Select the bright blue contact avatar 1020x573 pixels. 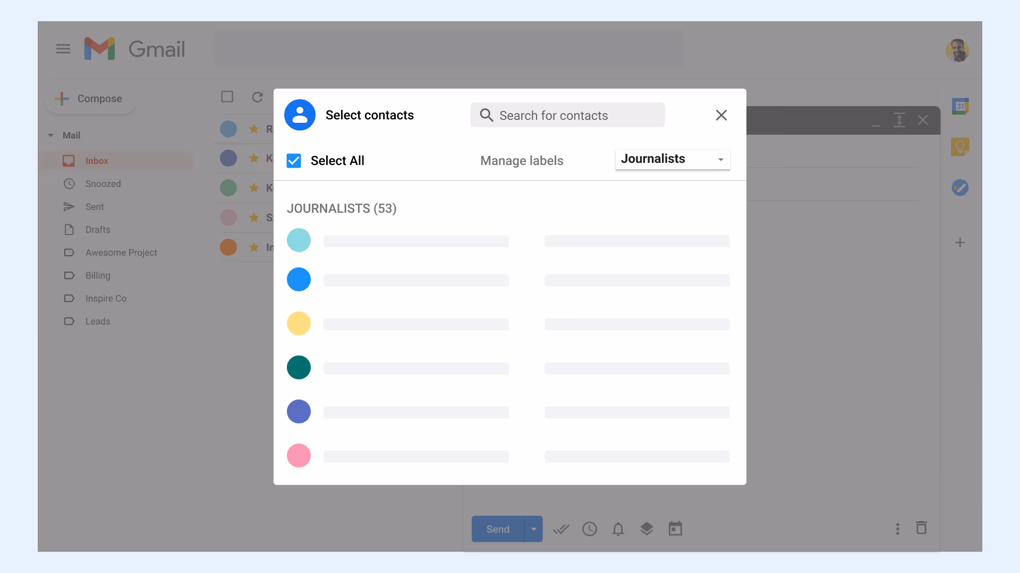(299, 280)
